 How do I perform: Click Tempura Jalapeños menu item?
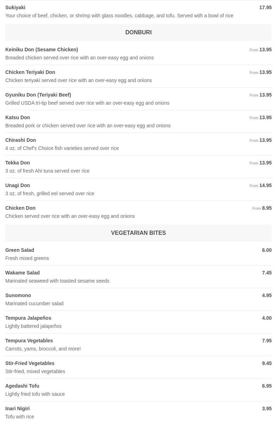28,318
